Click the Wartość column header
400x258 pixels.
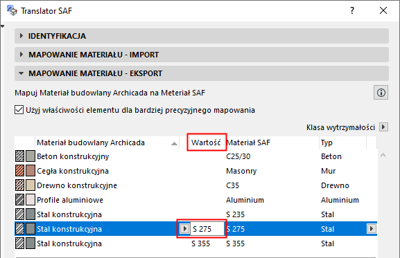207,142
